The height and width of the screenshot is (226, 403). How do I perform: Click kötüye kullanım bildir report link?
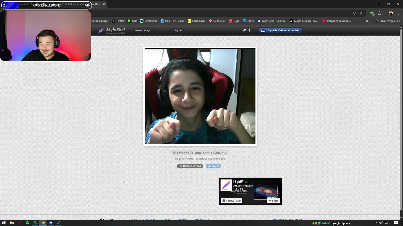[x=211, y=159]
